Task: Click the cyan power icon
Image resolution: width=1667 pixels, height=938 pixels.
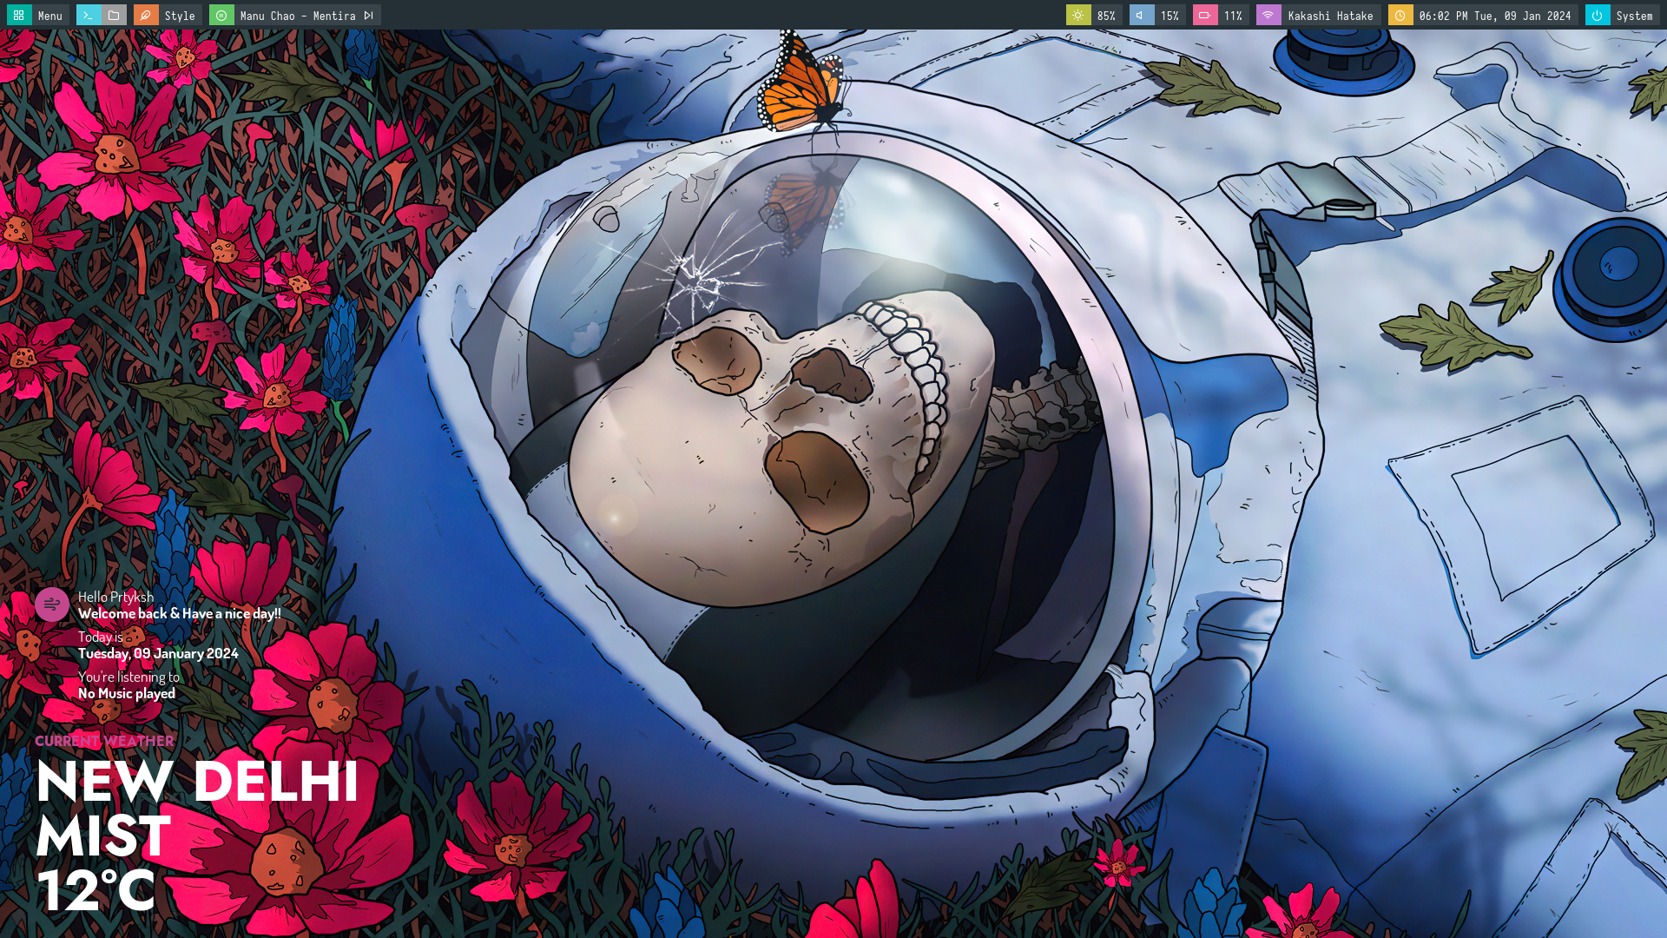Action: (x=1597, y=16)
